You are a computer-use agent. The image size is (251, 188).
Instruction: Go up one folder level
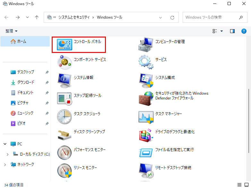[37, 17]
